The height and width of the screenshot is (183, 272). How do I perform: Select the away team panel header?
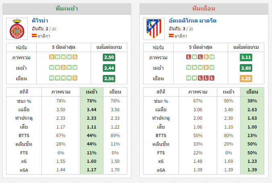click(204, 9)
